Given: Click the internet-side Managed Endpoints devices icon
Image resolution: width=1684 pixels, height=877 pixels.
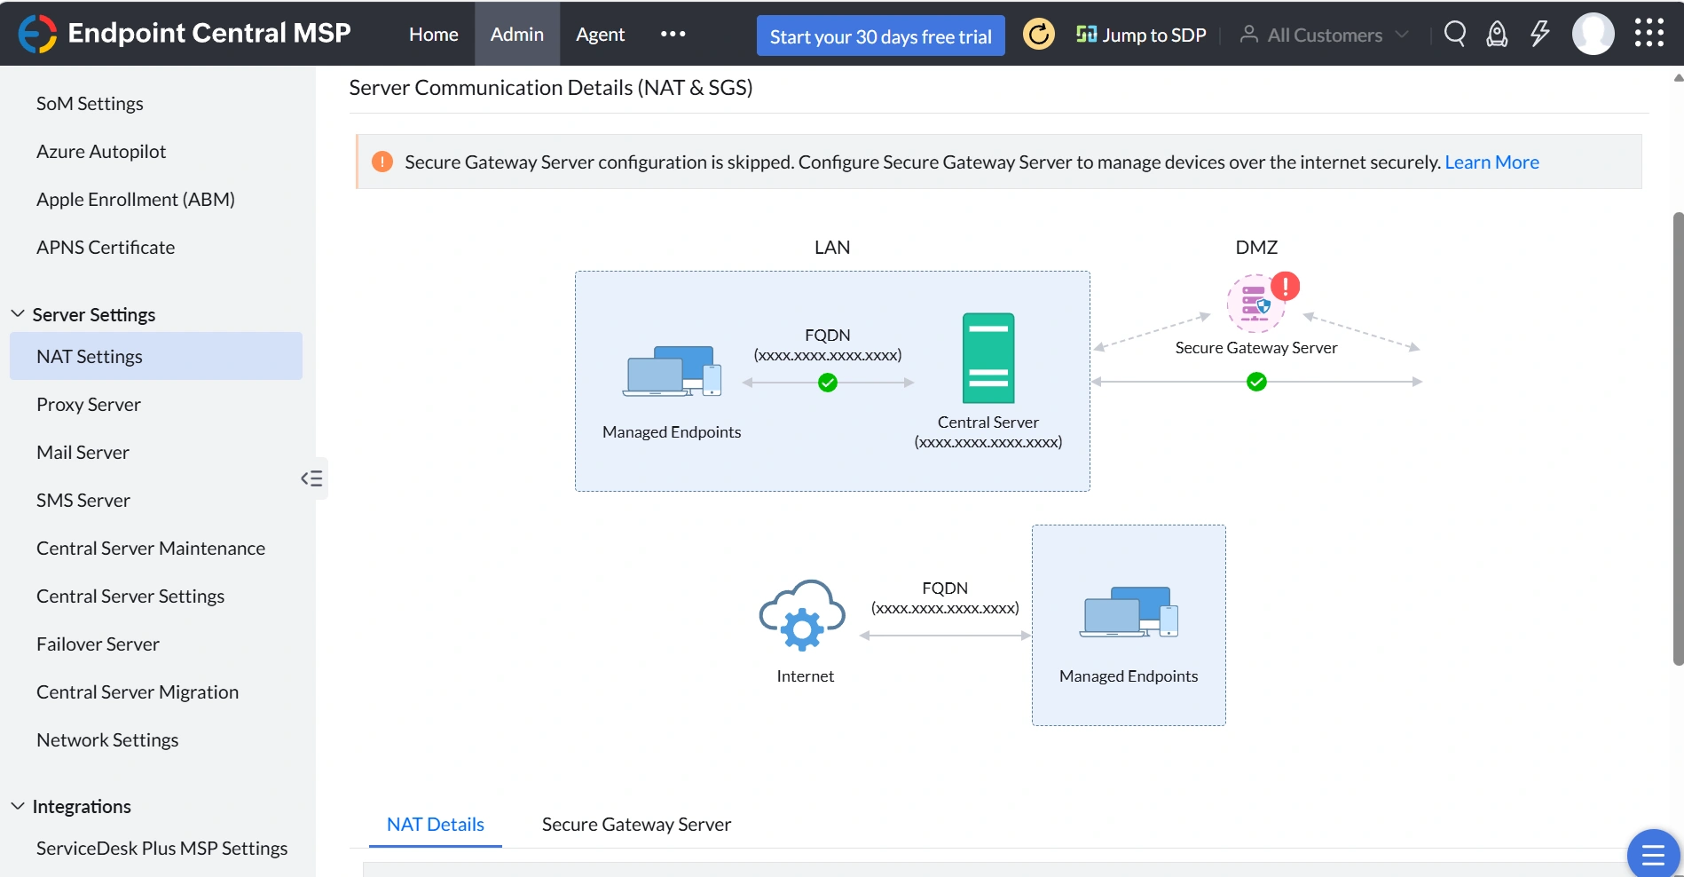Looking at the screenshot, I should click(1129, 612).
